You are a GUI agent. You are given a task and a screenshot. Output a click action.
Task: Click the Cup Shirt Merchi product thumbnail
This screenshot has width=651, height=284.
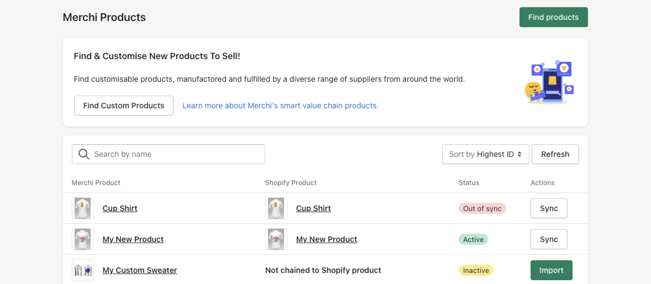pyautogui.click(x=83, y=208)
